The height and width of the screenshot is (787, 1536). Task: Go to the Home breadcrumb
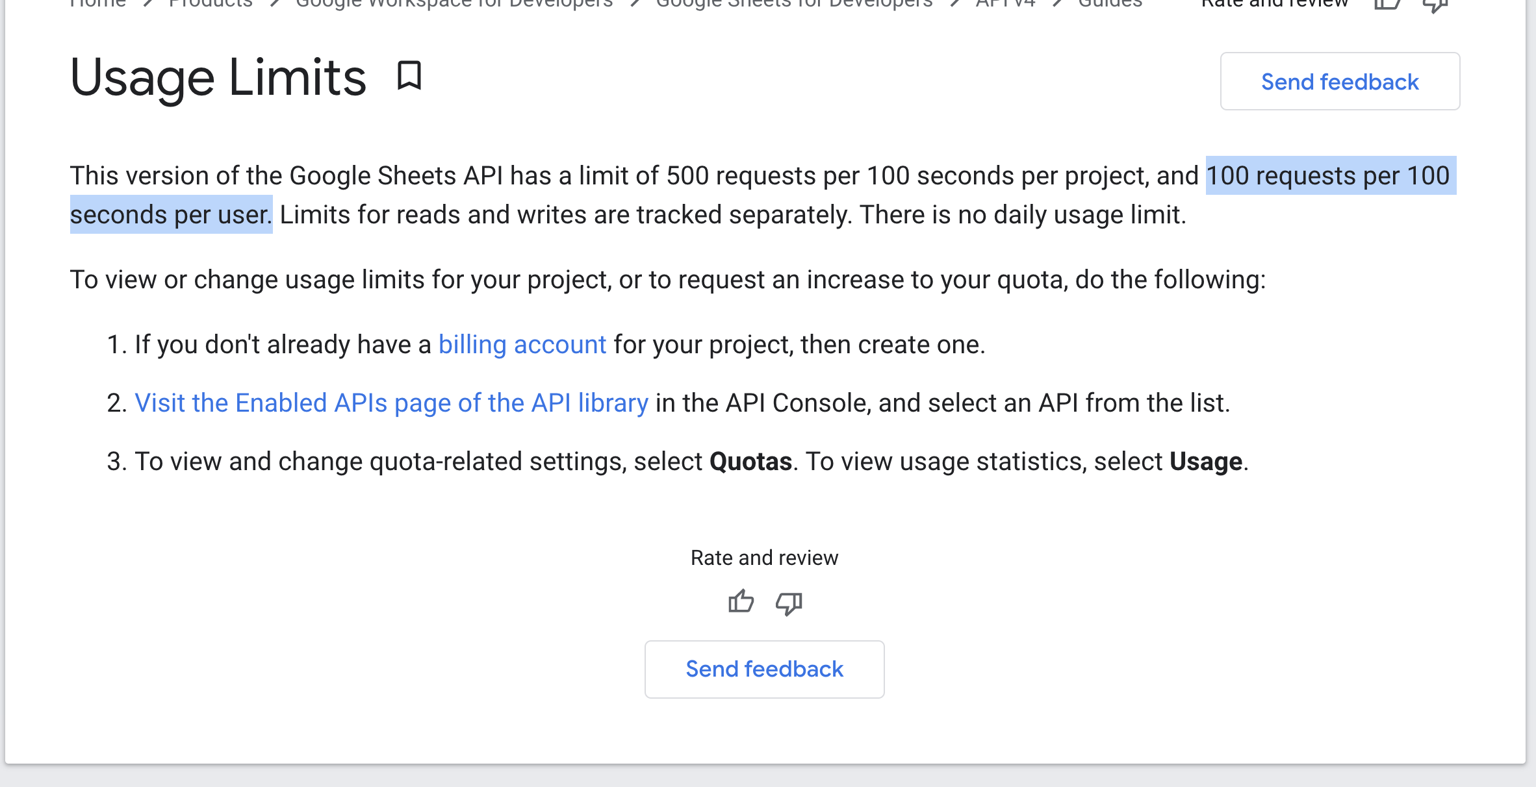[x=97, y=3]
